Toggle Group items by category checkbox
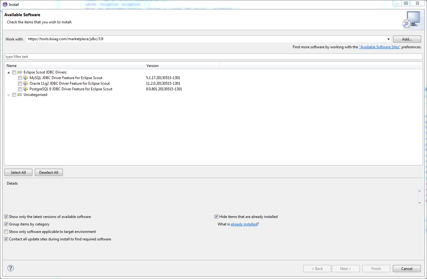 [x=6, y=224]
